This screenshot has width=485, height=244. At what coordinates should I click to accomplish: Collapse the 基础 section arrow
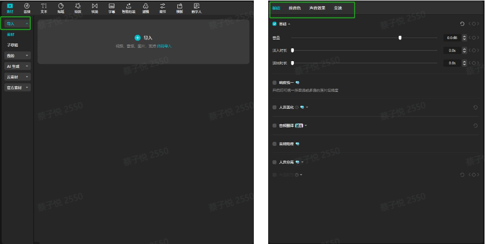coord(289,24)
